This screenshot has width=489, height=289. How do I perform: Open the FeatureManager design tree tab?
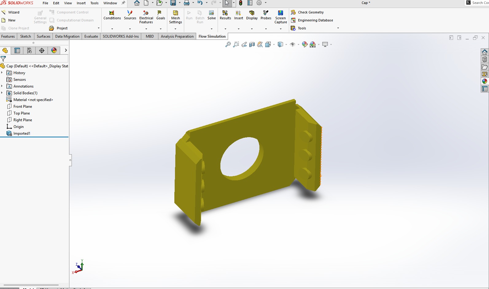click(x=5, y=51)
